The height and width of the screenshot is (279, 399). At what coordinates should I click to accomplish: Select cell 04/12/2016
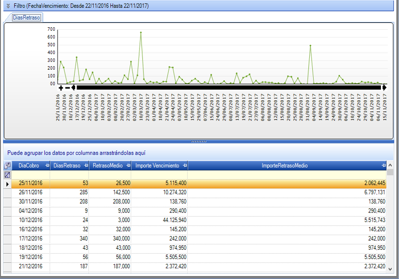pos(31,211)
